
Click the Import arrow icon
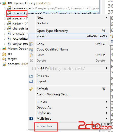click(31, 76)
